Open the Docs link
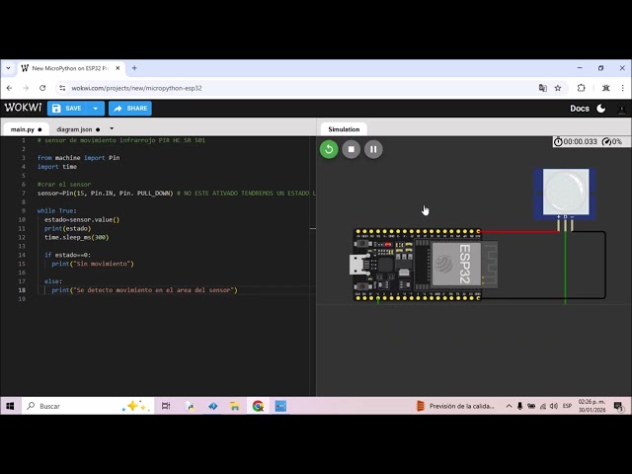Image resolution: width=632 pixels, height=474 pixels. (580, 109)
